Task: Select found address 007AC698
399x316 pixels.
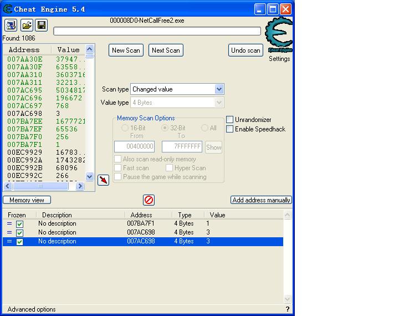Action: [25, 113]
